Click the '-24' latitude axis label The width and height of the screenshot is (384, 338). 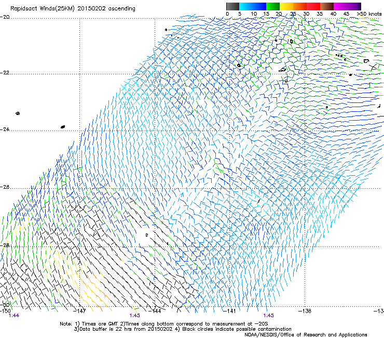[x=5, y=129]
